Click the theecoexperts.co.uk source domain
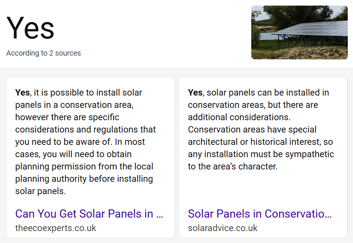 [56, 228]
